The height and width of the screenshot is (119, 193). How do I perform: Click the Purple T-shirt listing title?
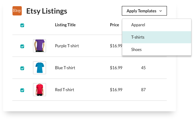(67, 46)
